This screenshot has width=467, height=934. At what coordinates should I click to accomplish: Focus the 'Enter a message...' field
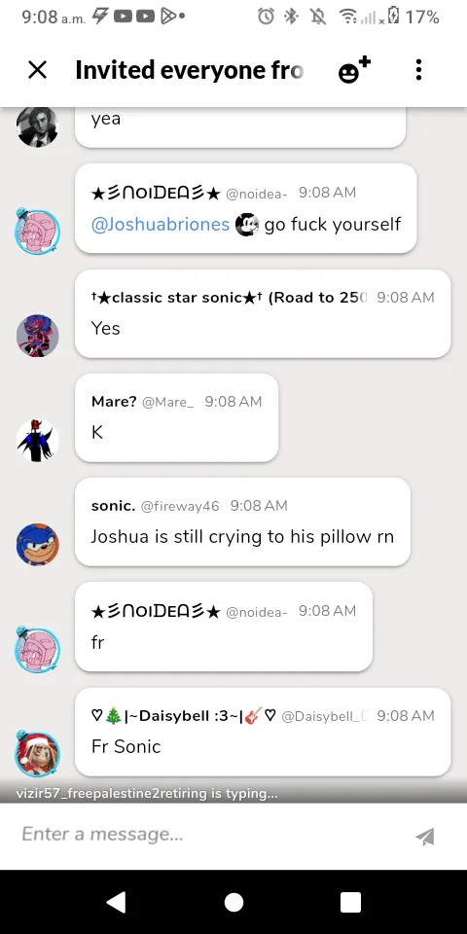click(x=211, y=835)
